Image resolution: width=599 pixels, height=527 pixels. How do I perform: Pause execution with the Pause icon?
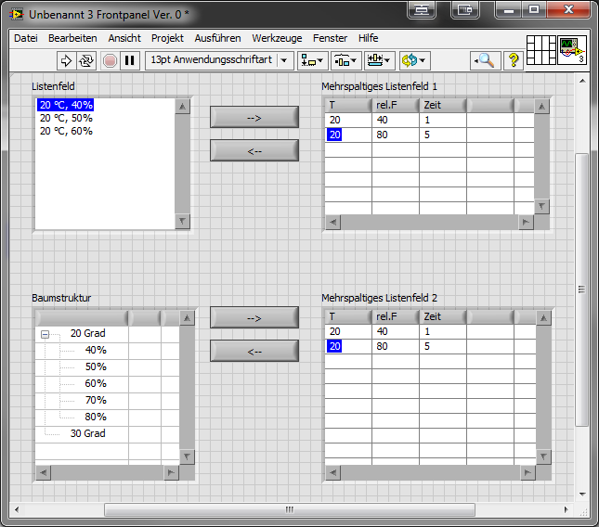[x=130, y=60]
